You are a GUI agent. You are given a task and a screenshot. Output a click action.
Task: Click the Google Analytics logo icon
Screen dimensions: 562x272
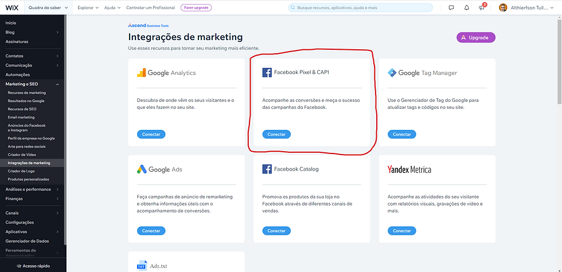coord(141,73)
